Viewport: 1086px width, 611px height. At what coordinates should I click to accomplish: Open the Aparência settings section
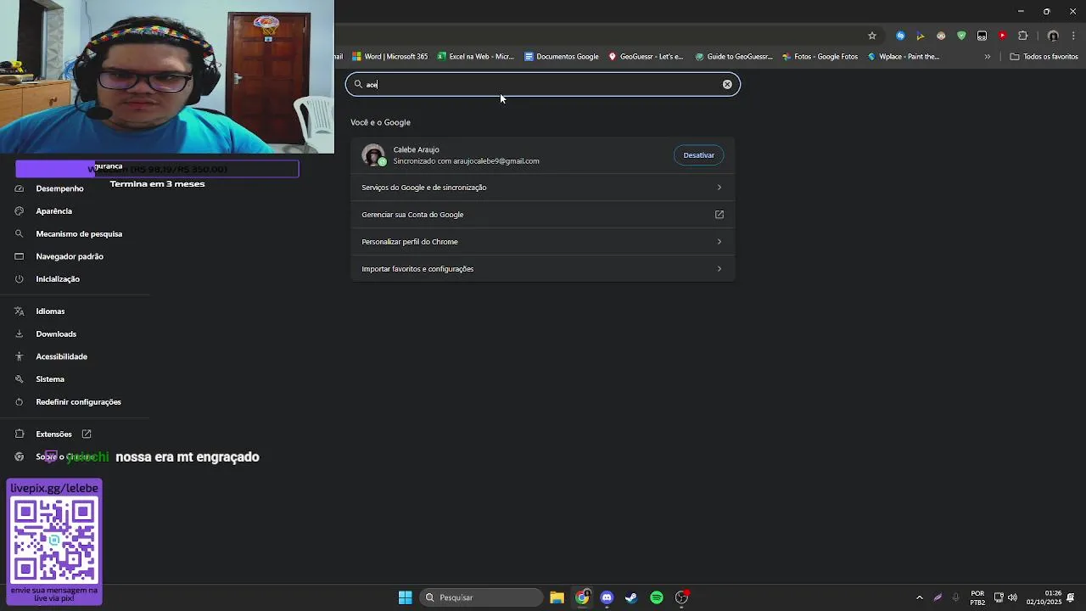point(53,211)
